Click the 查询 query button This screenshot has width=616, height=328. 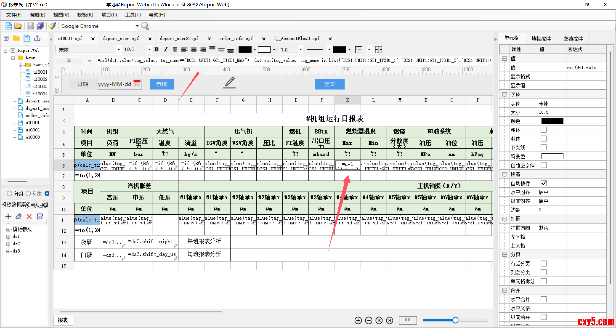tap(162, 84)
